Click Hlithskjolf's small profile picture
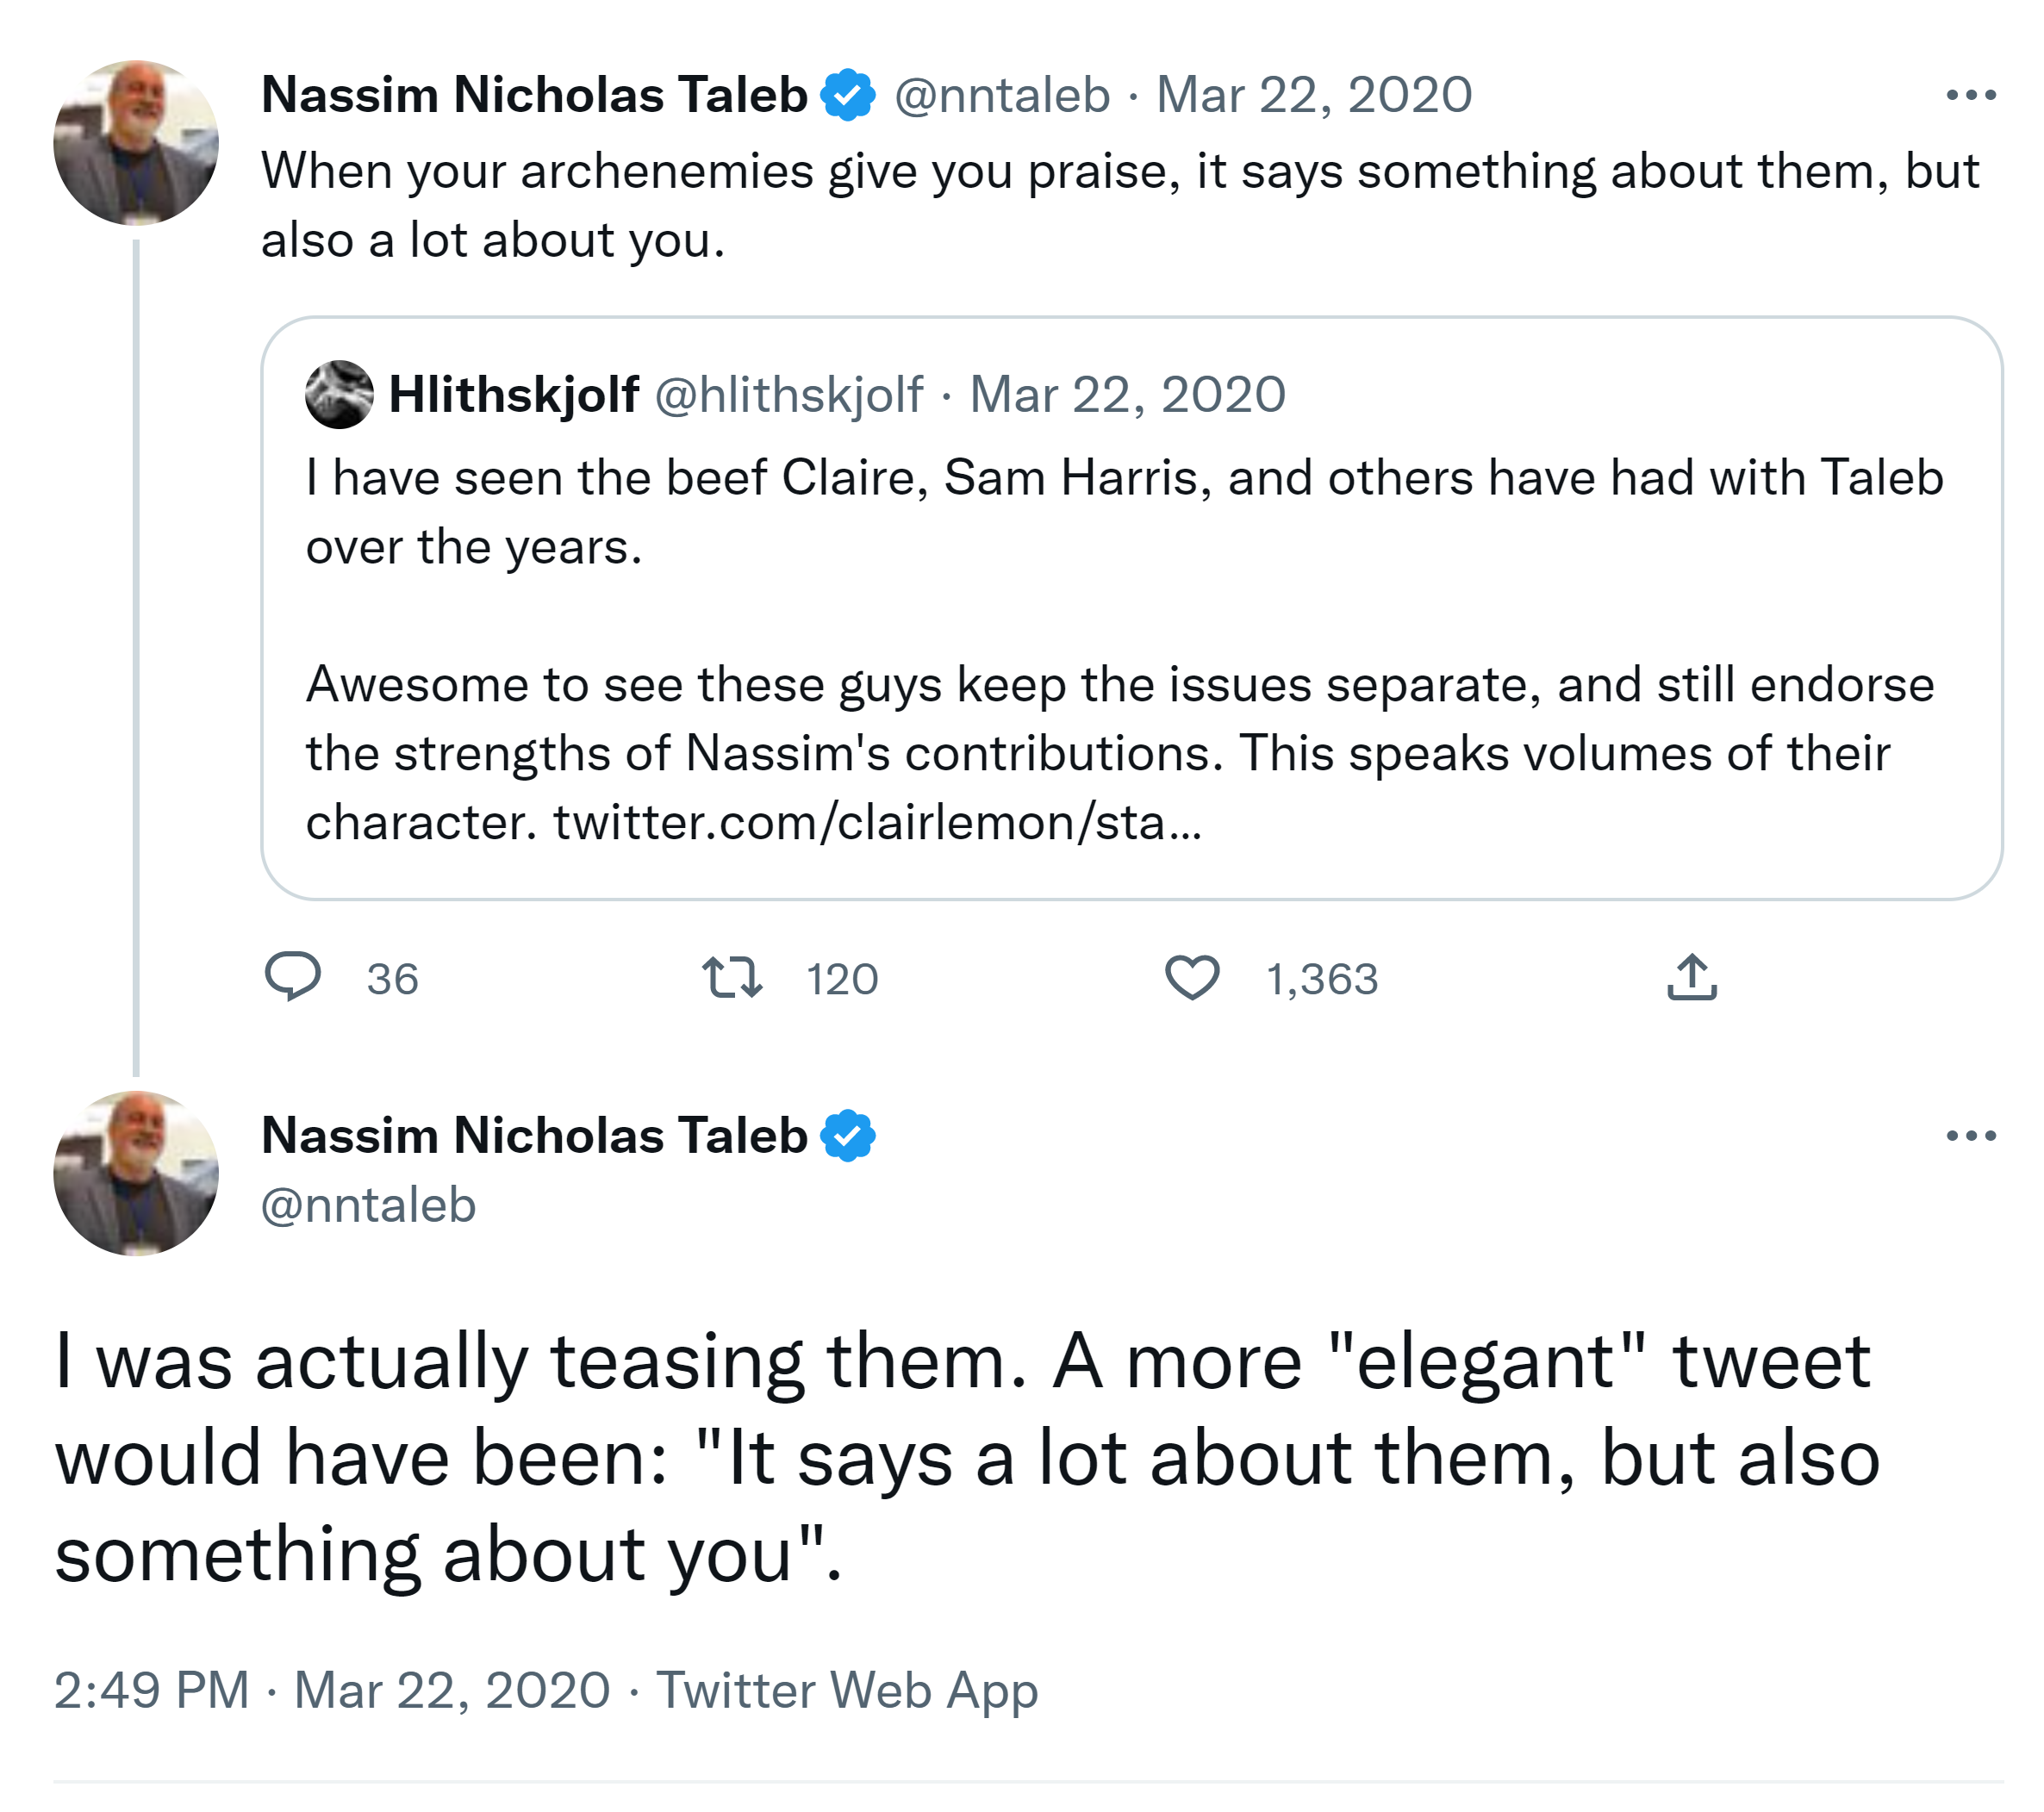The image size is (2044, 1812). [340, 394]
